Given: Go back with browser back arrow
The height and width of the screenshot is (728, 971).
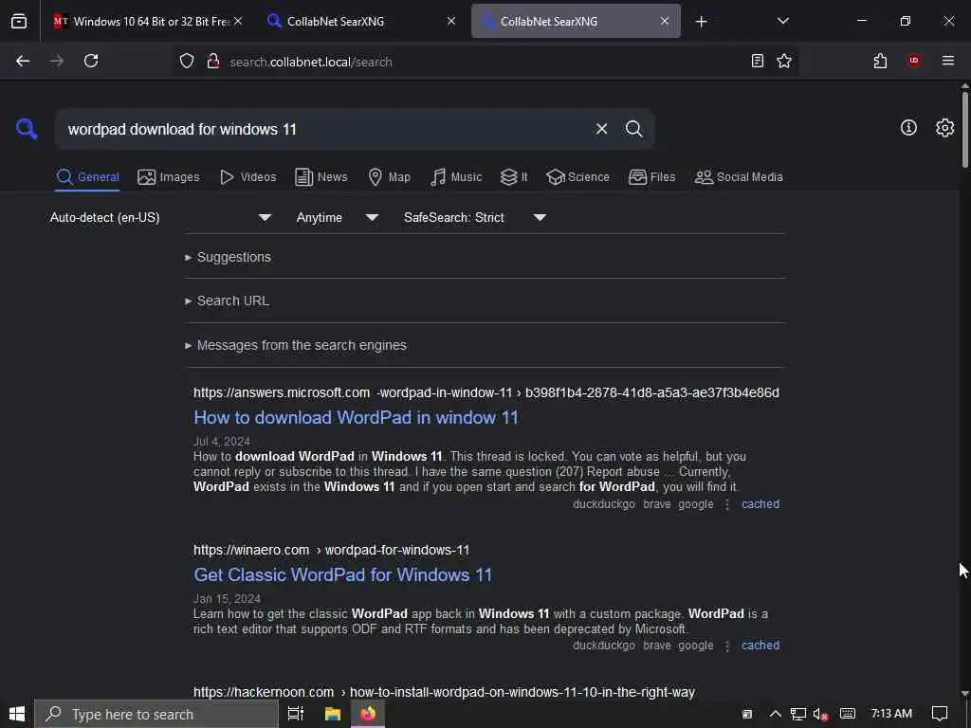Looking at the screenshot, I should (23, 61).
